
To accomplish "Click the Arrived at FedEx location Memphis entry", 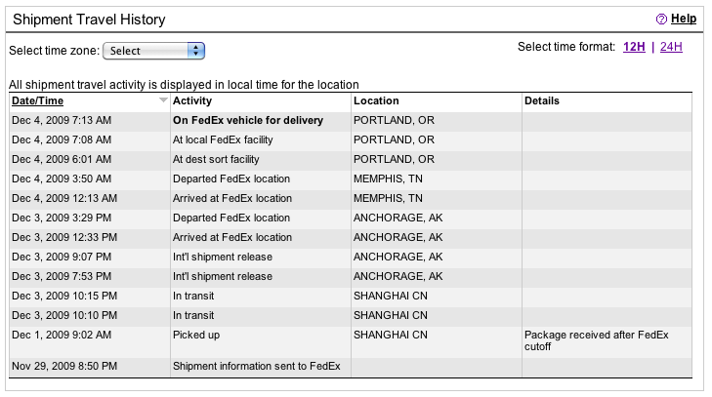I will 232,199.
